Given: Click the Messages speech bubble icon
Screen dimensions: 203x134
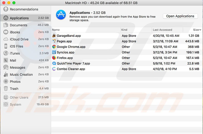Looking at the screenshot, I should coord(6,67).
